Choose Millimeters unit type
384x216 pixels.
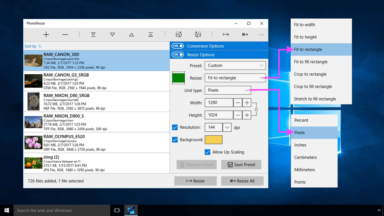point(314,170)
